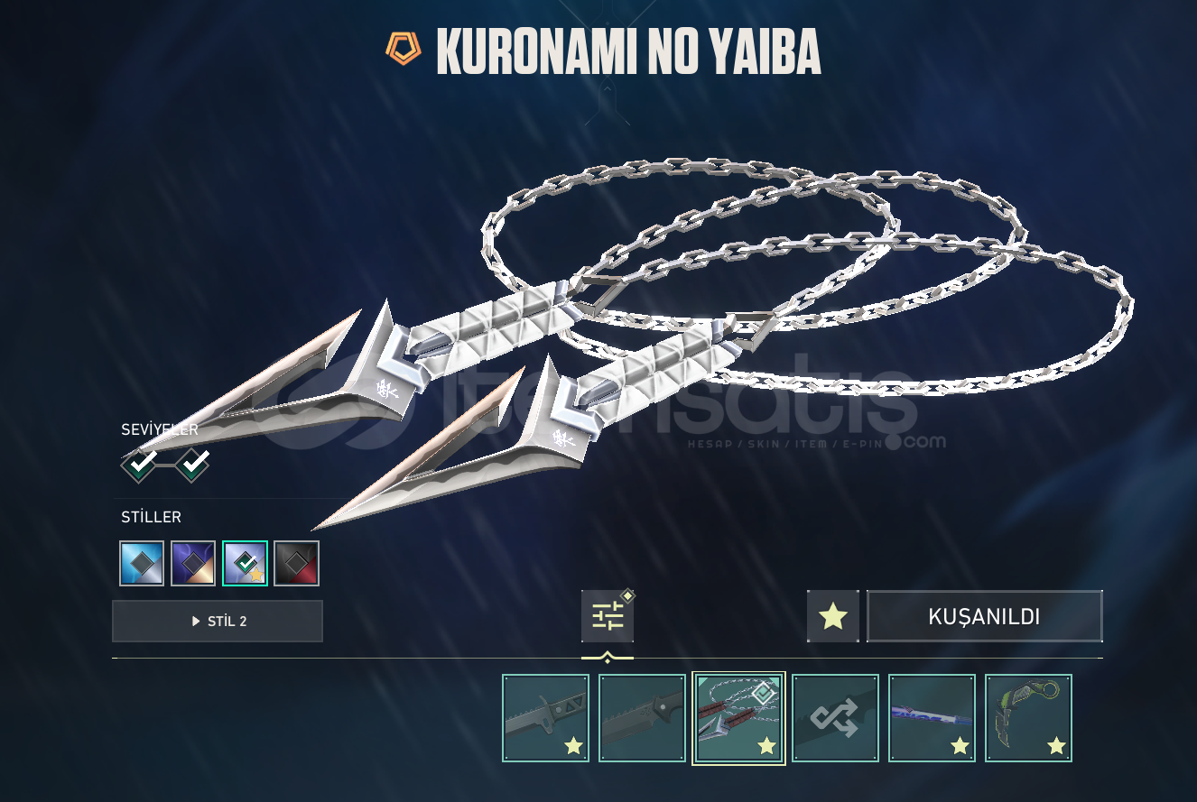
Task: Select the Kuronami chained blades thumbnail
Action: [738, 718]
